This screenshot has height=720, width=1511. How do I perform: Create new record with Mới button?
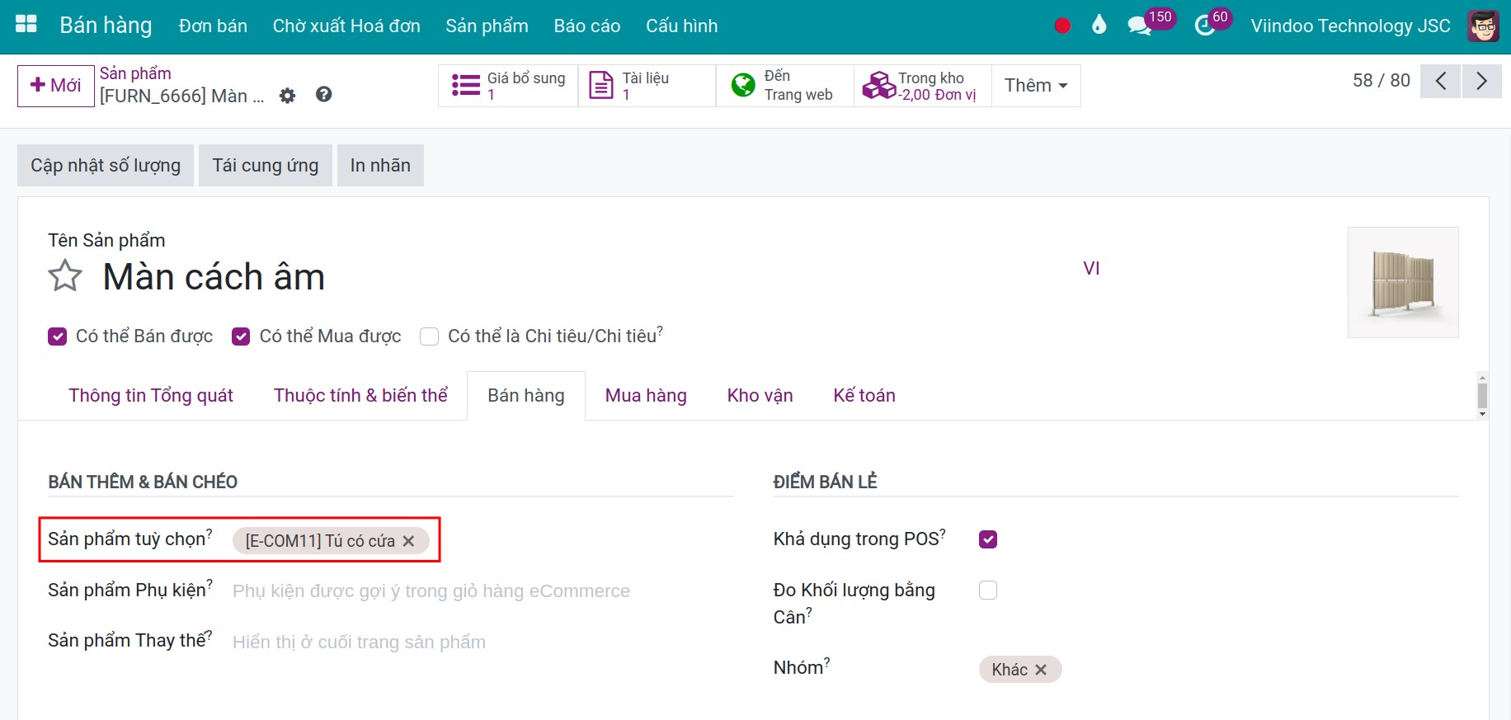coord(56,86)
